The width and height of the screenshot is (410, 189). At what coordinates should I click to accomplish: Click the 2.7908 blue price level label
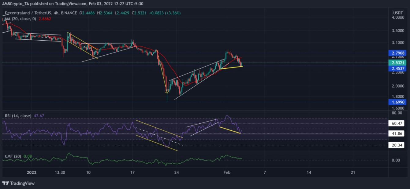pos(398,53)
